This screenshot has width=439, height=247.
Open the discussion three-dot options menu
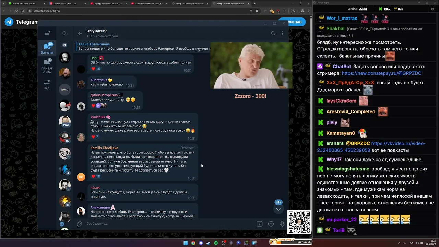[282, 33]
